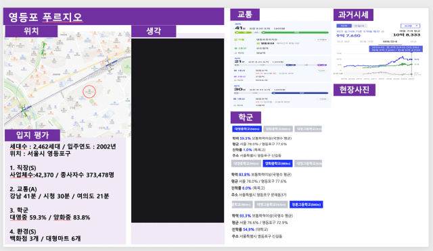433x251 pixels.
Task: Click the red circled apartment marker on map
Action: pyautogui.click(x=89, y=92)
